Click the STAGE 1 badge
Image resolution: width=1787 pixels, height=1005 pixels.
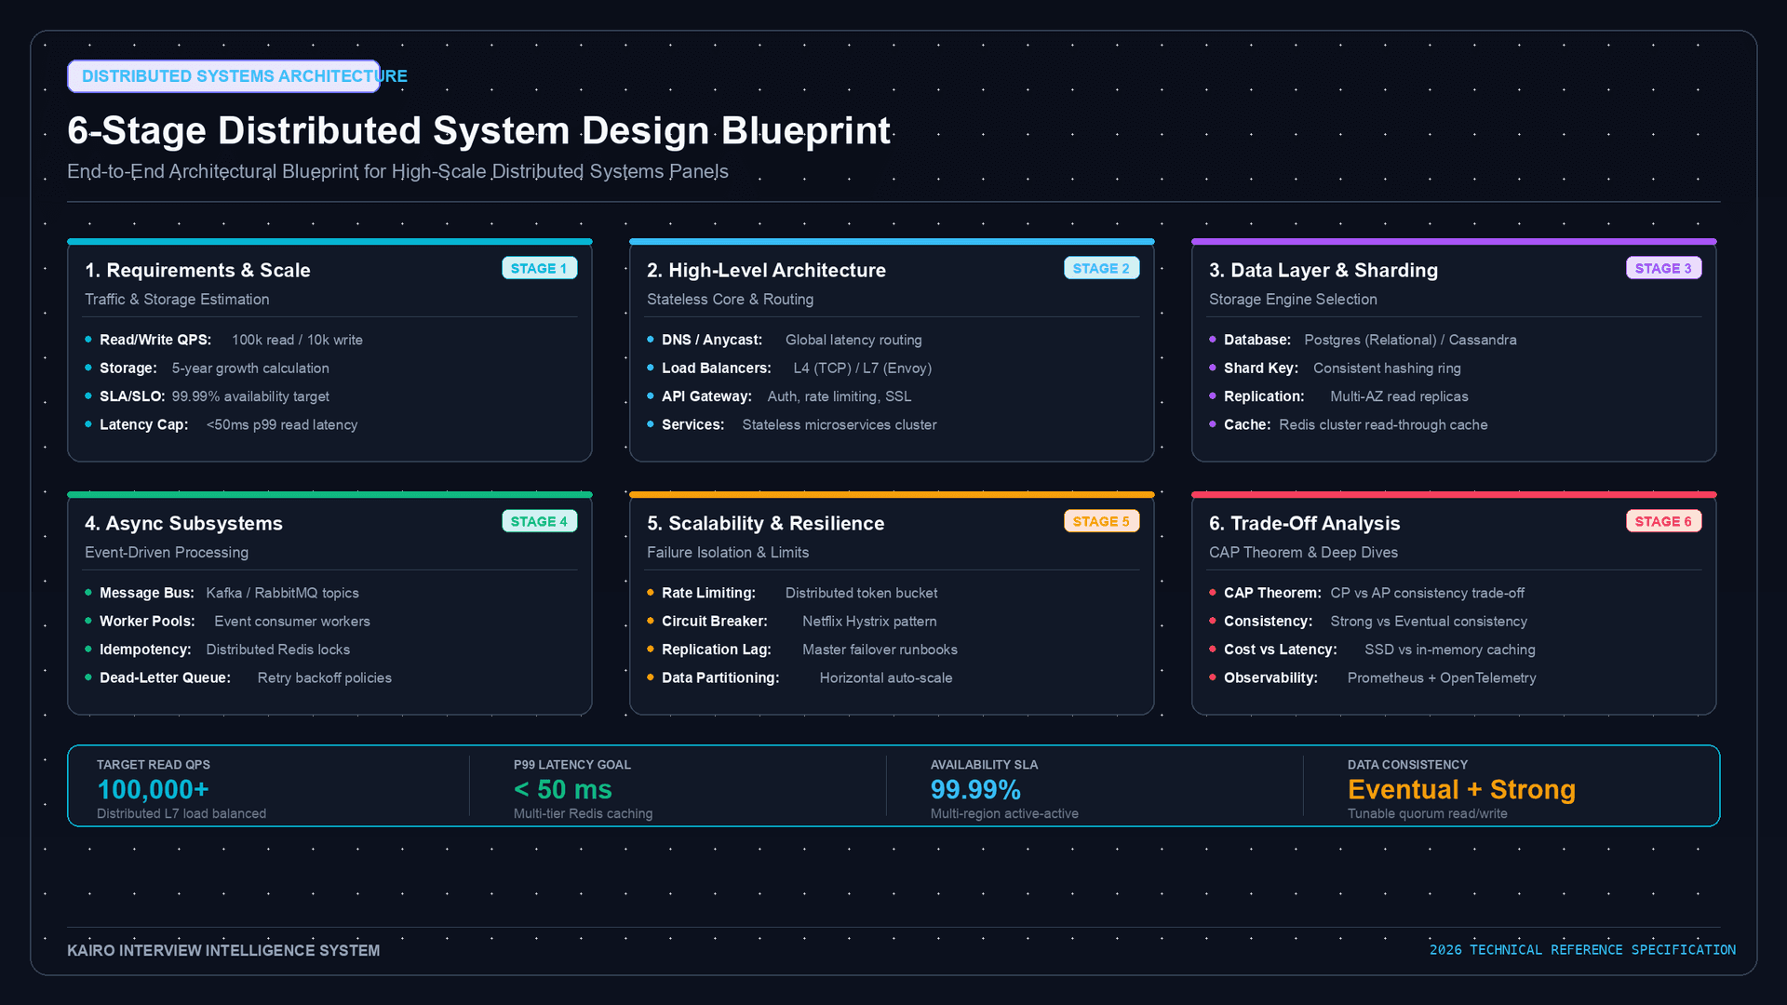point(540,268)
